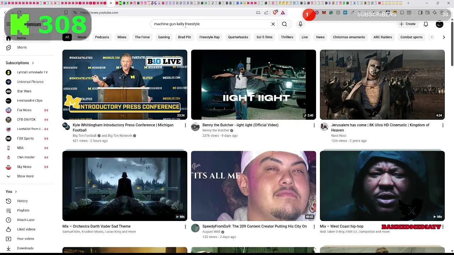Expand the Subscriptions section chevron

(33, 63)
